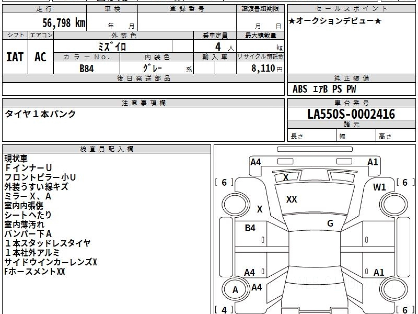Click the 輸入車 header
Image resolution: width=418 pixels, height=314 pixels.
tap(215, 57)
